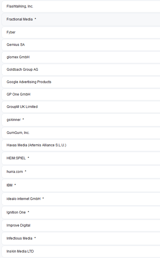
Task: Expand the Flashtalking, Inc. vendor row
Action: (x=81, y=6)
